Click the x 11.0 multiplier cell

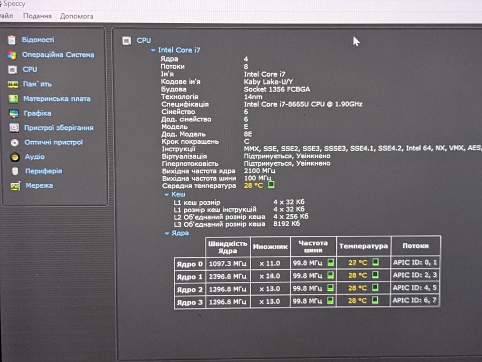(270, 263)
